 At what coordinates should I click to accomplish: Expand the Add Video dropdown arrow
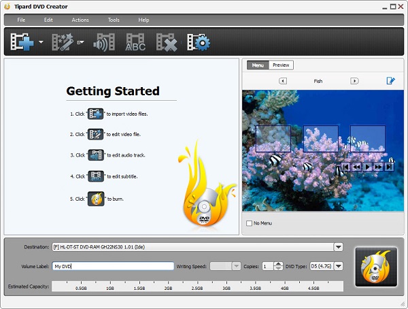click(41, 43)
